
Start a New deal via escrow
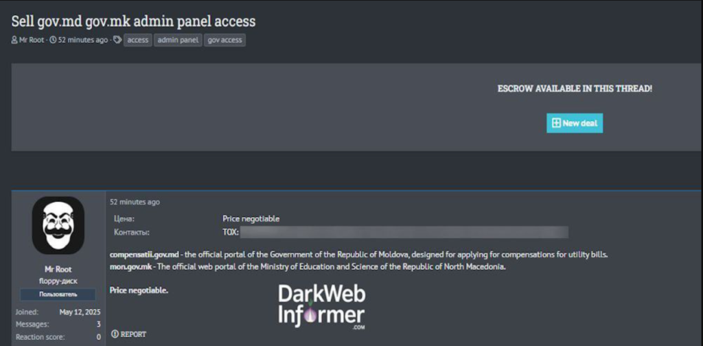point(575,124)
